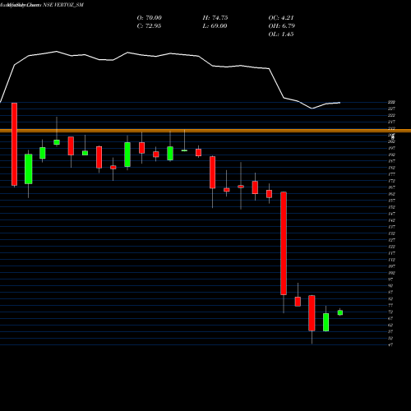Click the last small green candle near 72
411x411 pixels.
click(340, 312)
